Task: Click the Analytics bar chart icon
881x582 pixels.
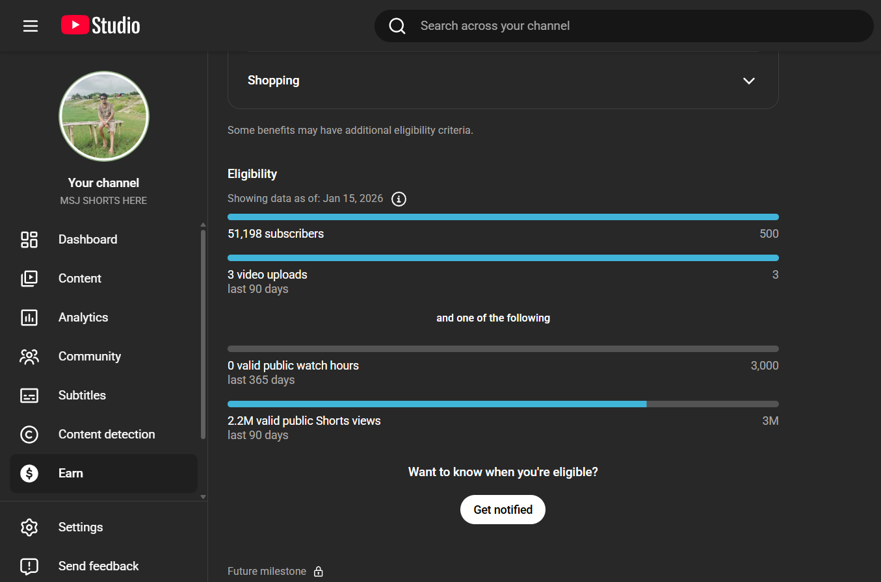Action: (x=29, y=318)
